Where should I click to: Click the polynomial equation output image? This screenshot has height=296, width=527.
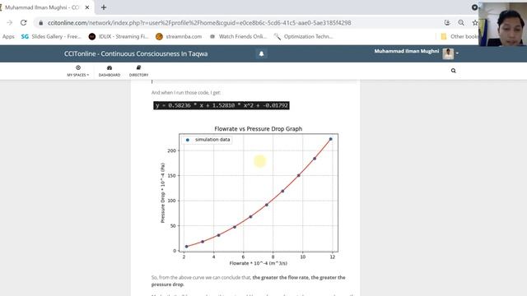pyautogui.click(x=222, y=105)
